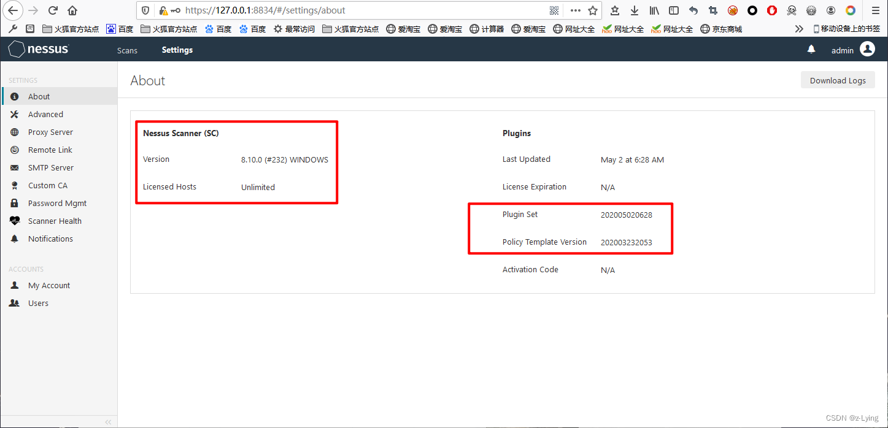This screenshot has width=888, height=428.
Task: Click the Last Updated value May 2 at 6:28 AM
Action: tap(632, 159)
